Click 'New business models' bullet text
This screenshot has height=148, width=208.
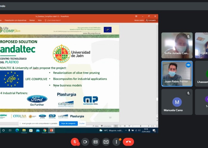67,85
